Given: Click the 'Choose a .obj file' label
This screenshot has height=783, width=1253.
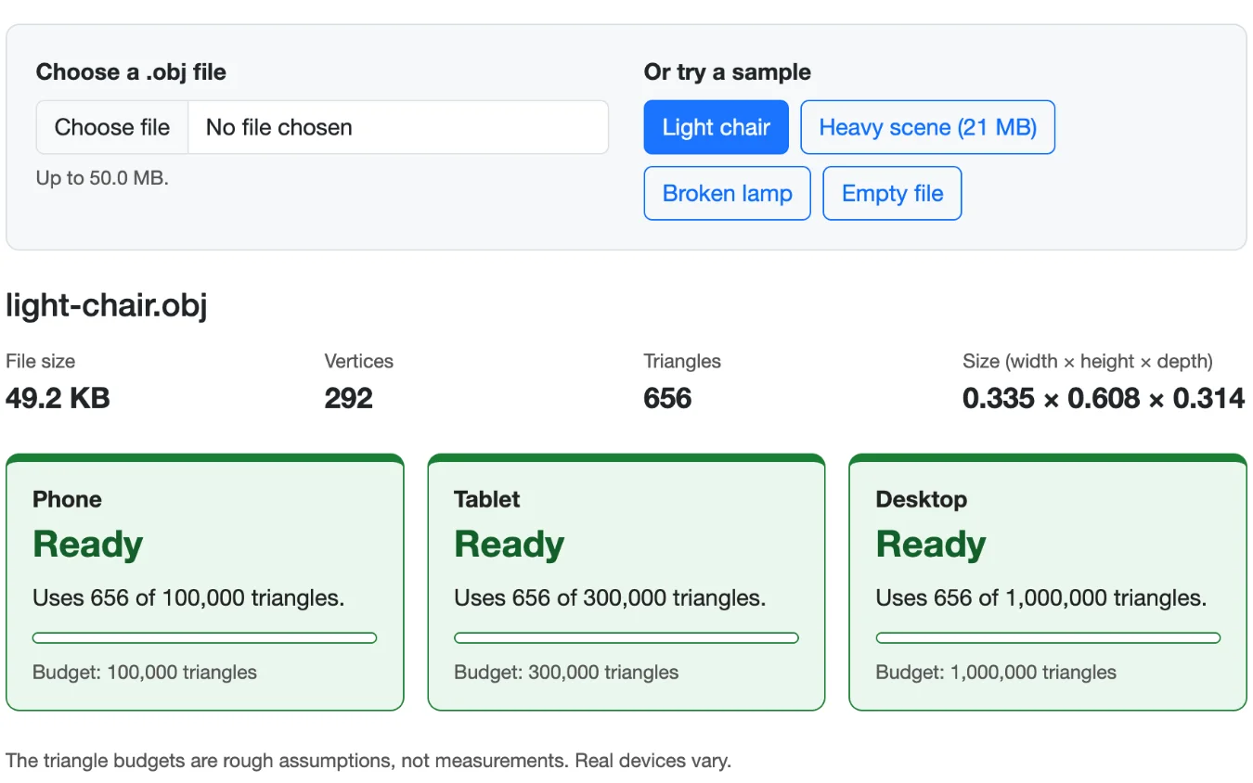Looking at the screenshot, I should pos(131,72).
